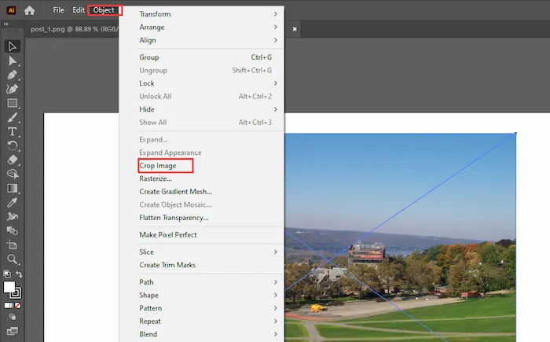
Task: Click the Home icon
Action: pyautogui.click(x=29, y=10)
